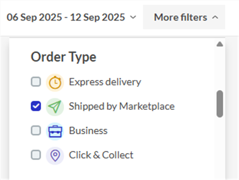
Task: Select the Shipped by Marketplace label
Action: [121, 106]
